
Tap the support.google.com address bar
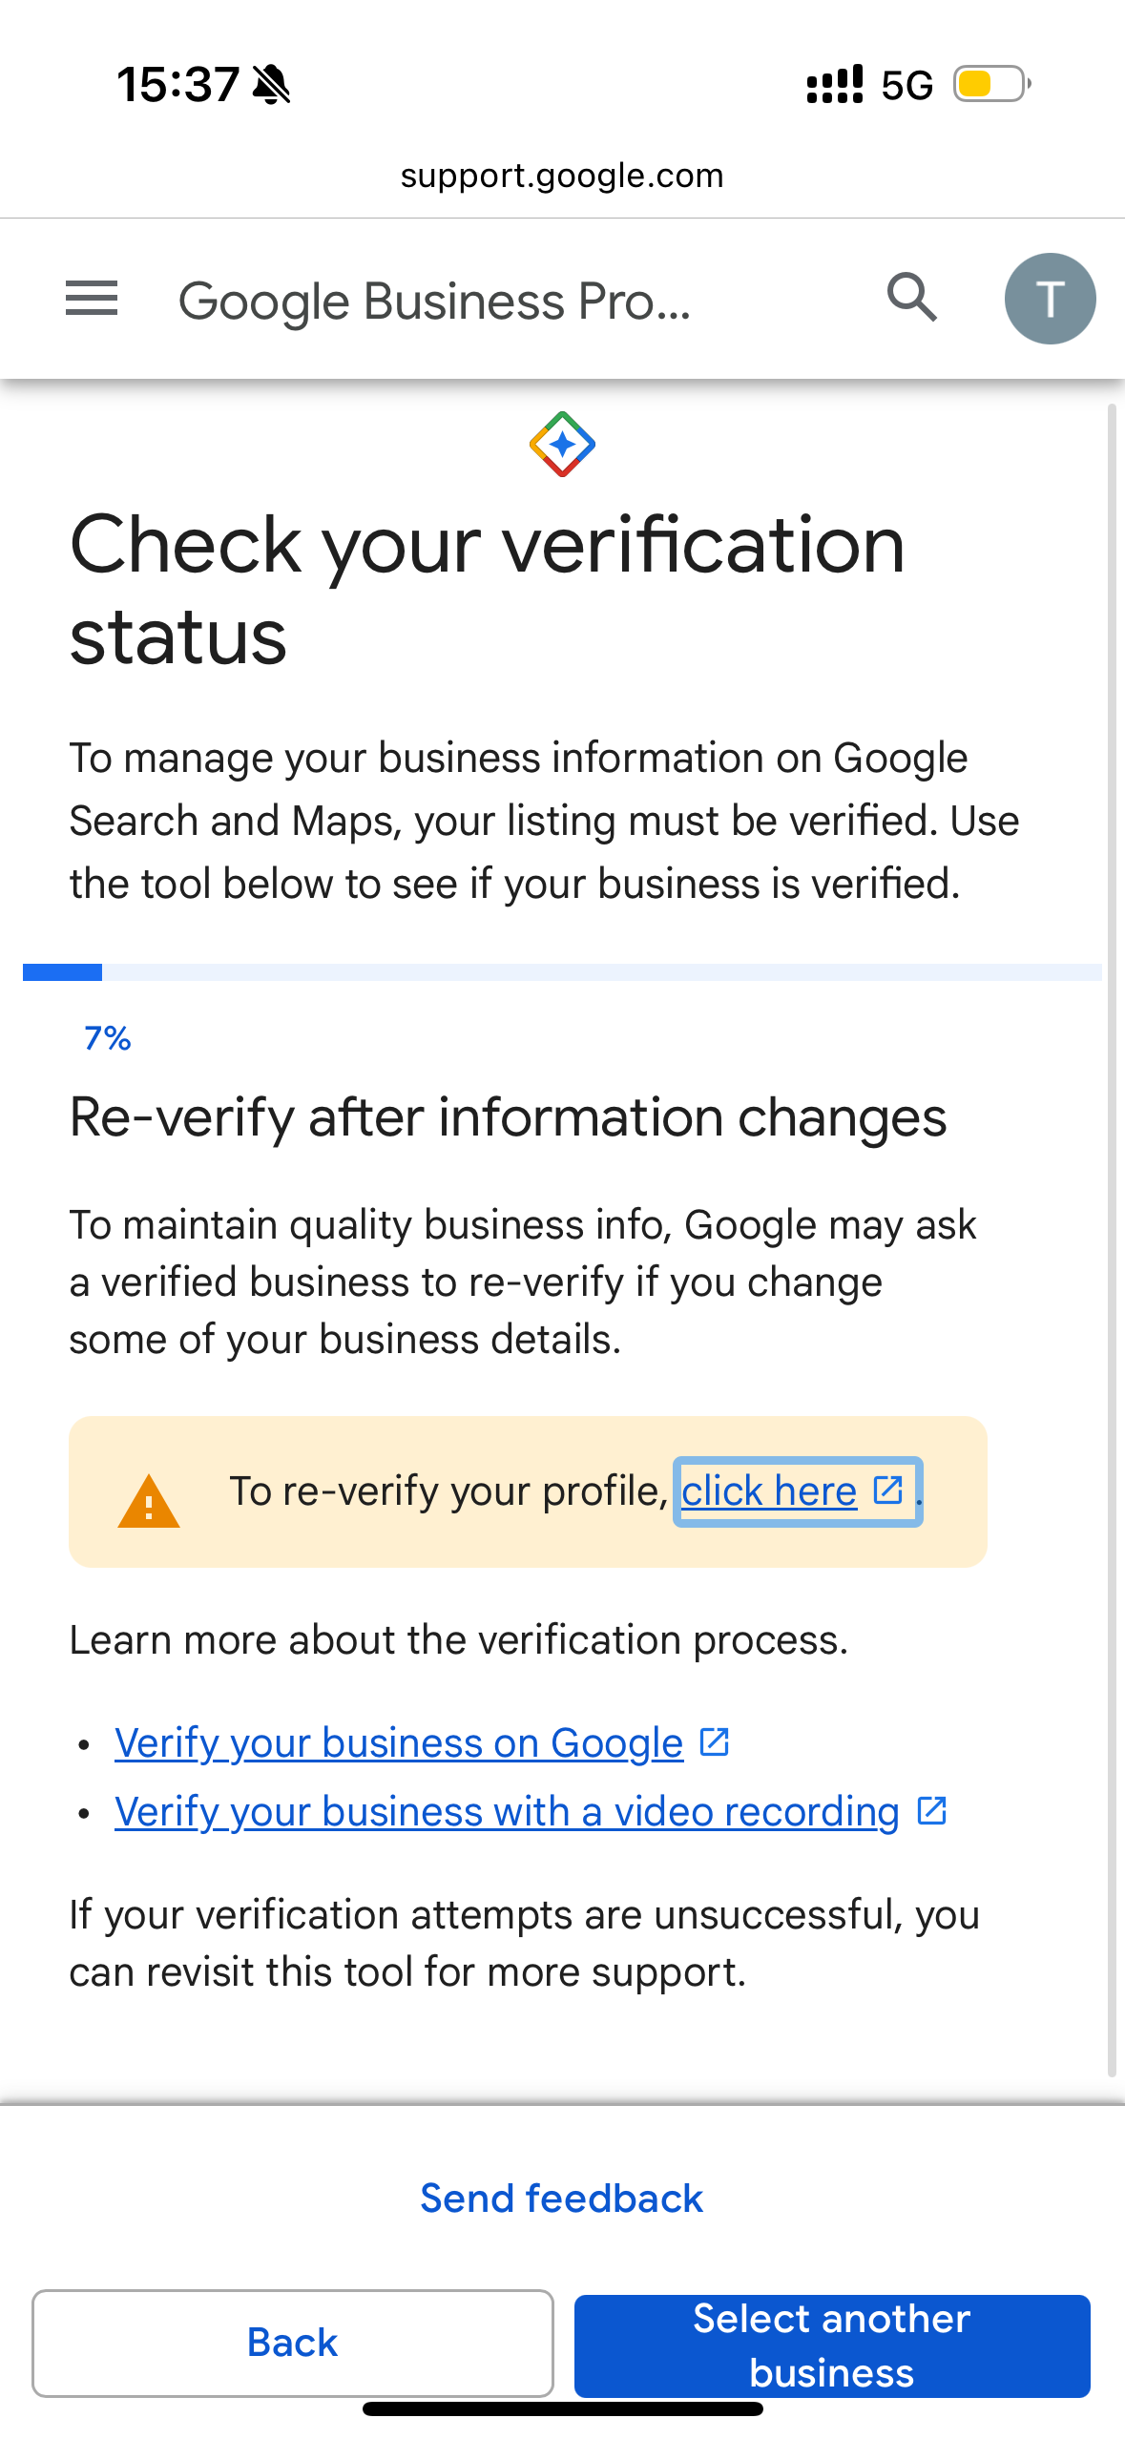coord(562,176)
